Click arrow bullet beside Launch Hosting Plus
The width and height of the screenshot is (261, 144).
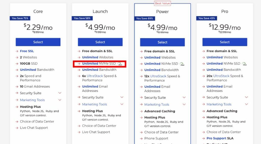coord(79,111)
